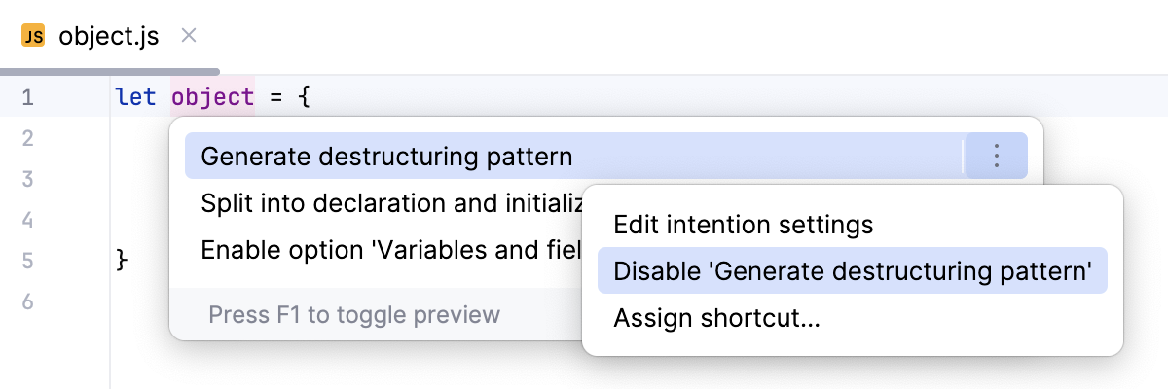Click 'Assign shortcut...' in the submenu
The image size is (1168, 389).
(716, 318)
